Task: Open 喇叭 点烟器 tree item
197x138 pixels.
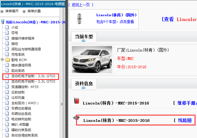Action: click(20, 125)
